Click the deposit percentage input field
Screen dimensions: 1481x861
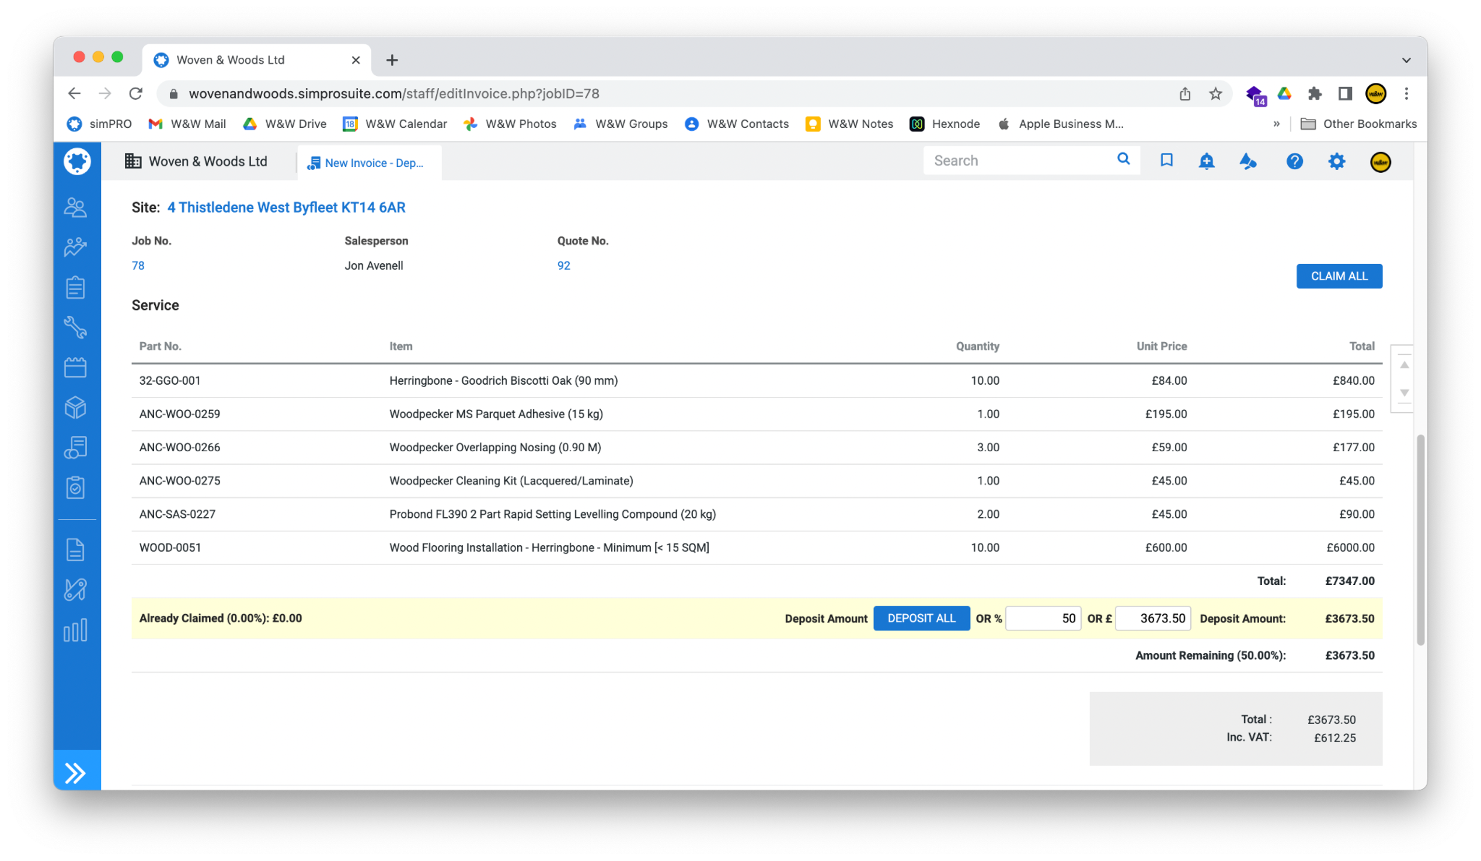coord(1043,619)
